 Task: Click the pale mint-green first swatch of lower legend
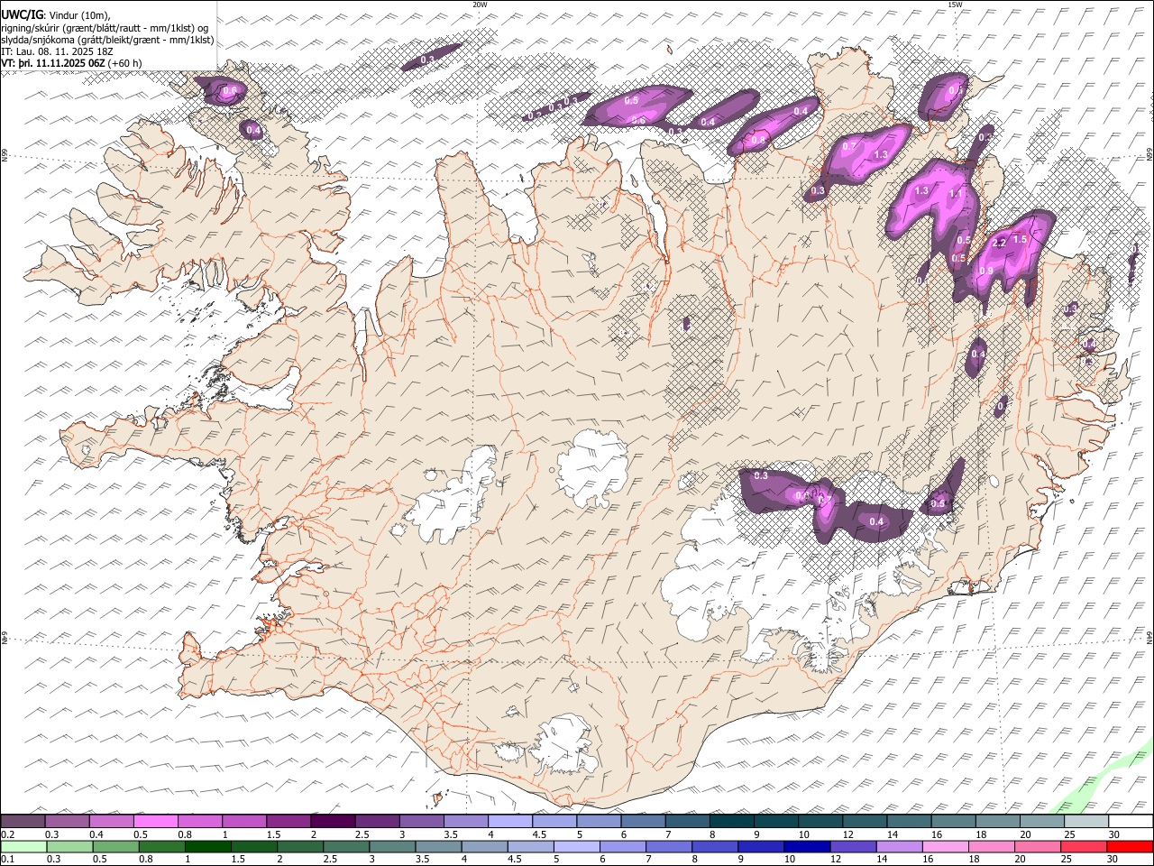coord(23,846)
